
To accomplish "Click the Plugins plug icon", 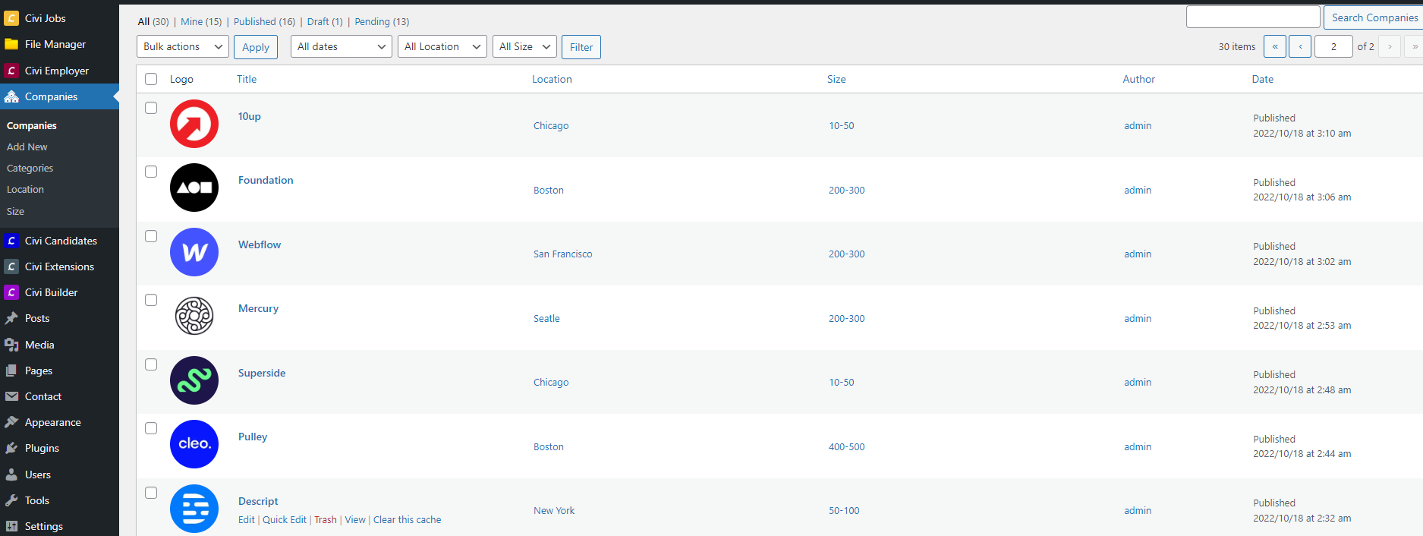I will tap(11, 448).
